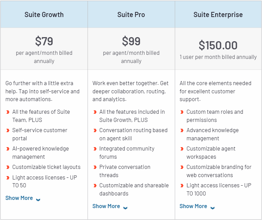Select the Suite Pro plan header
The height and width of the screenshot is (220, 262).
(131, 15)
